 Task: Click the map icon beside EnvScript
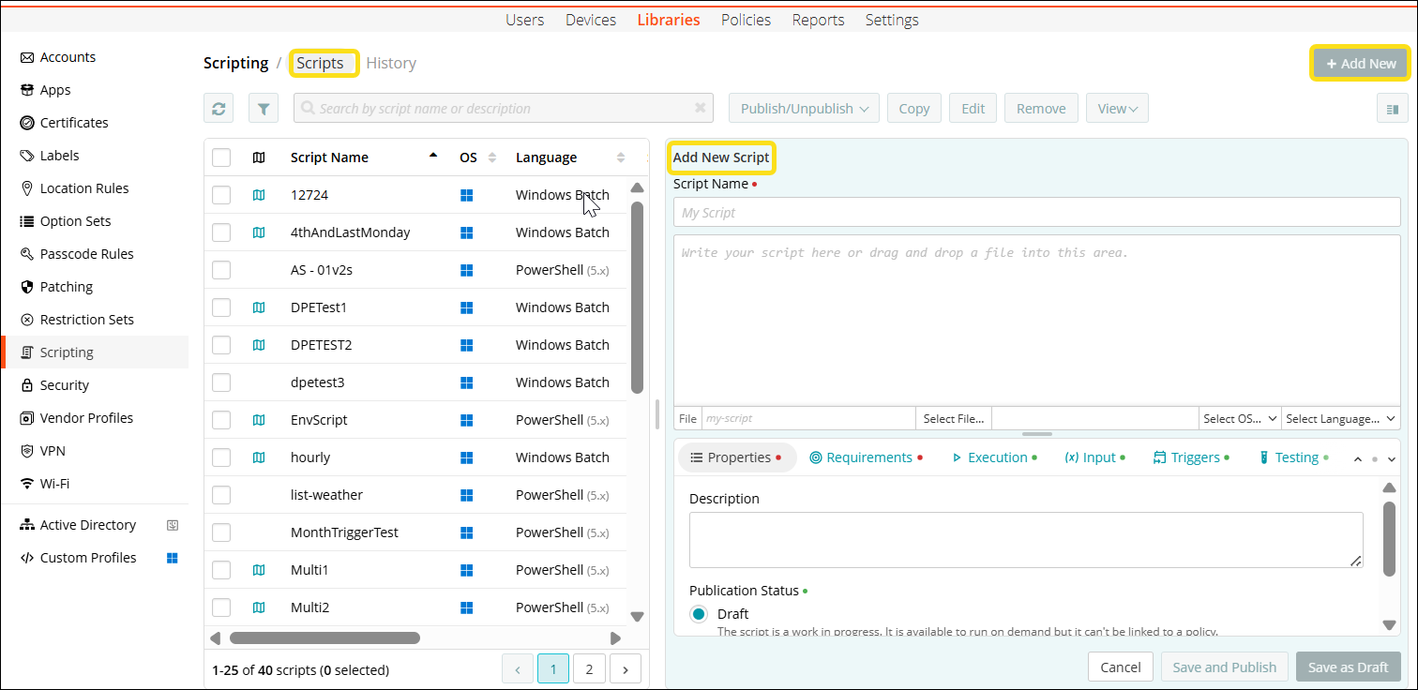tap(259, 420)
